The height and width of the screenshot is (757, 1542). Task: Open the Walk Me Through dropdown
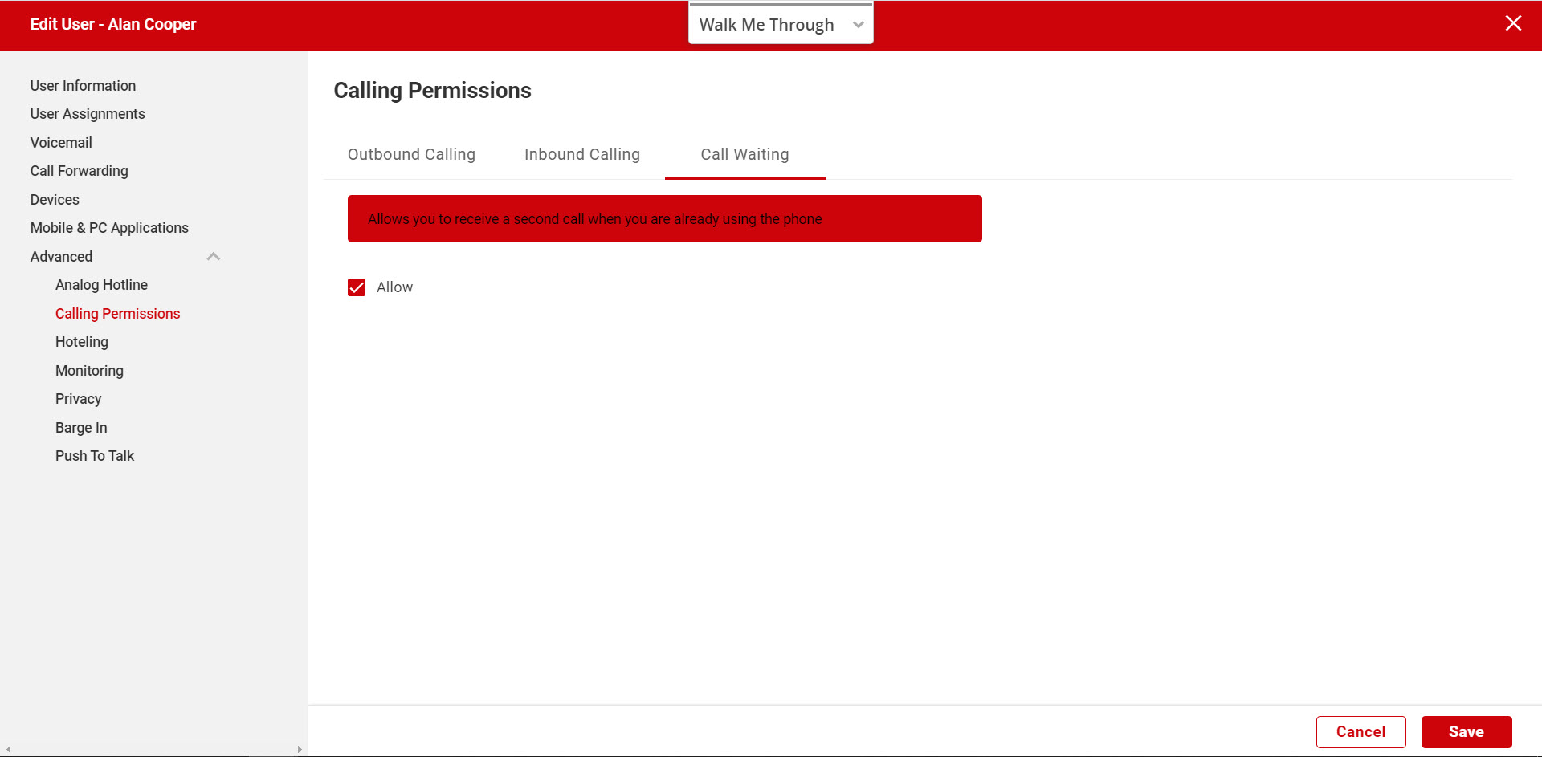(781, 24)
